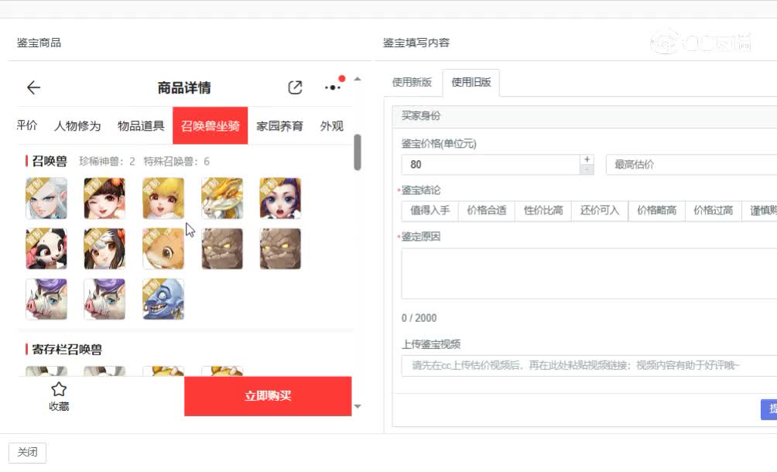This screenshot has width=777, height=472.
Task: Click the product panel scrollbar thumb
Action: (358, 152)
